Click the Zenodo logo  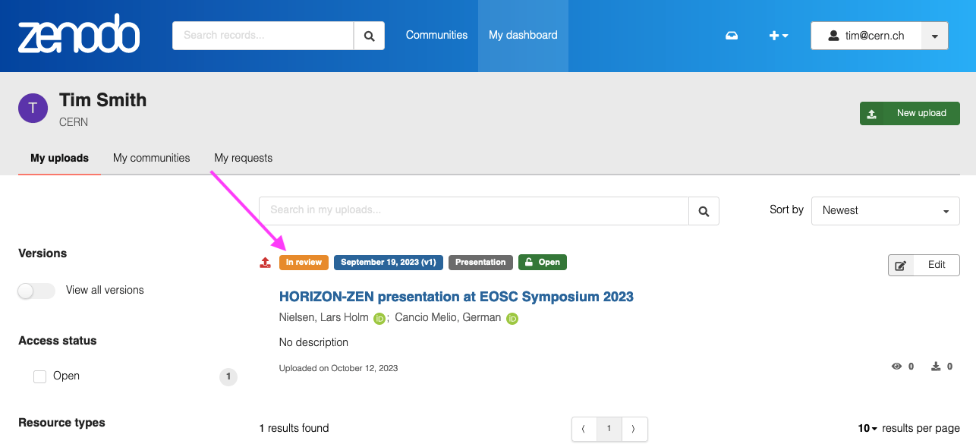pos(79,35)
